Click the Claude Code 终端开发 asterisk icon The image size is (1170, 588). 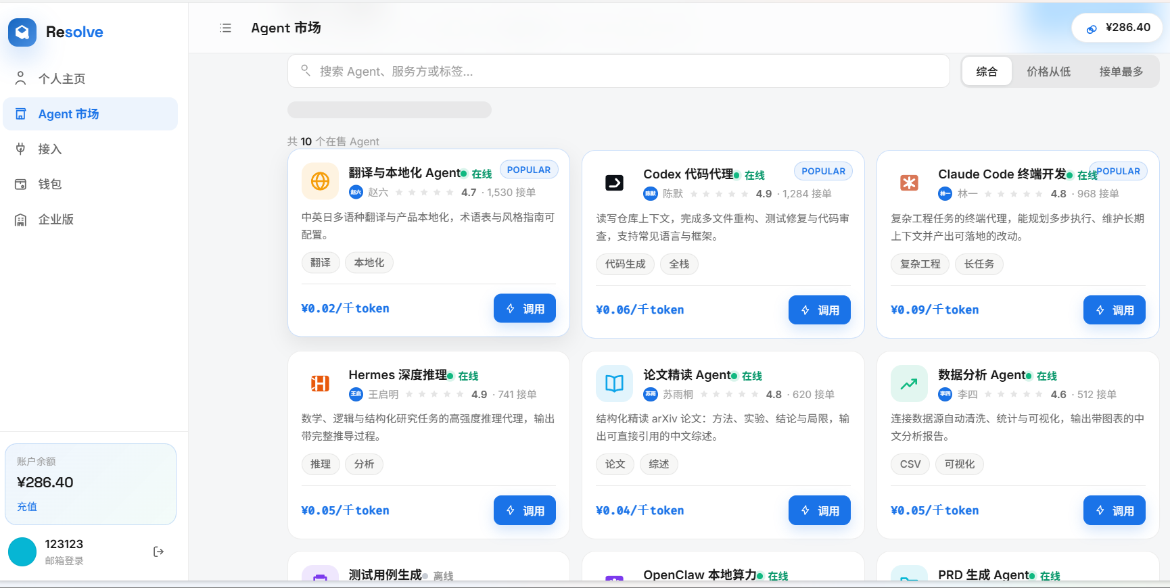tap(909, 182)
